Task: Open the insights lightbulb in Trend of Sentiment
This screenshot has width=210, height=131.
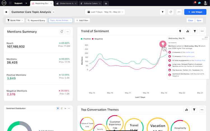Action: (x=180, y=31)
